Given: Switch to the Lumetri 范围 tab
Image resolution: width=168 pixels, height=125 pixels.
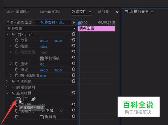Looking at the screenshot, I should [x=50, y=12].
